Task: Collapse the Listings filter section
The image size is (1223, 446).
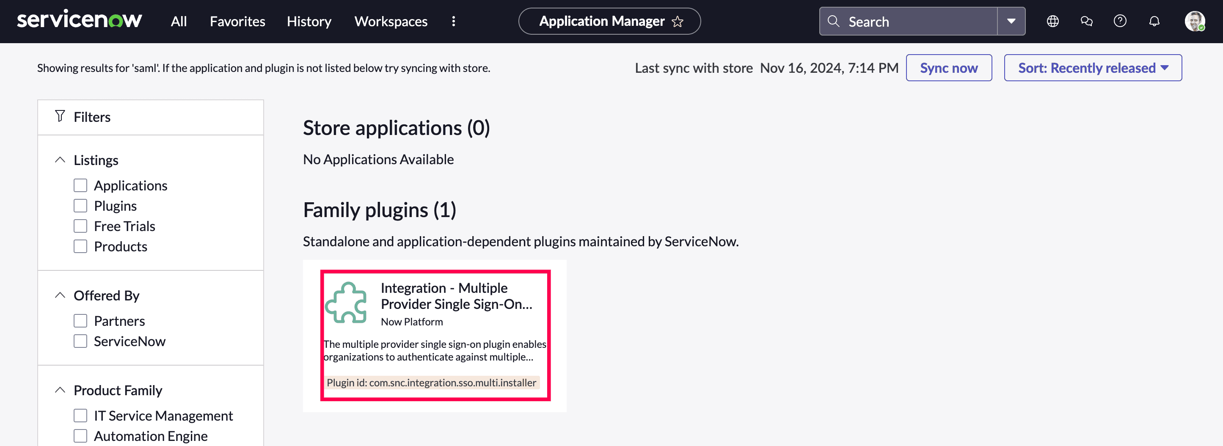Action: coord(60,160)
